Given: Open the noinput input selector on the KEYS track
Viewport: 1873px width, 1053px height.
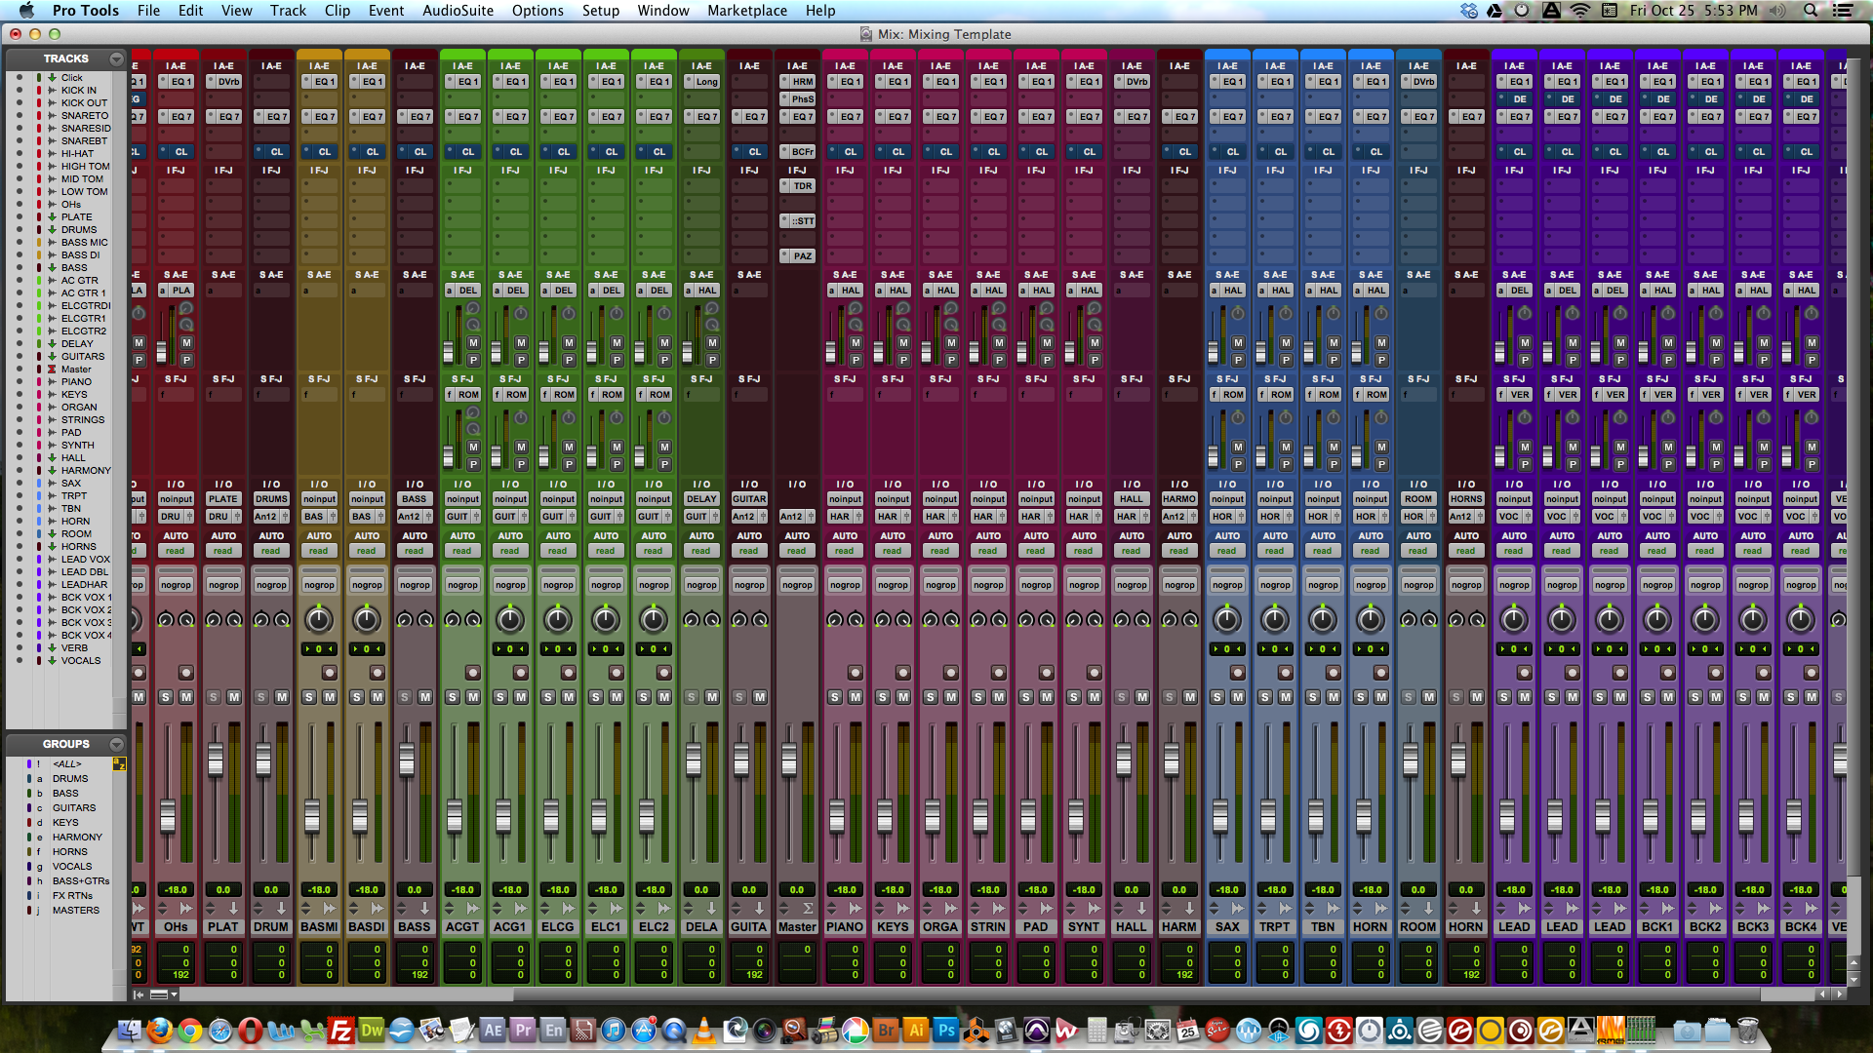Looking at the screenshot, I should [x=892, y=499].
